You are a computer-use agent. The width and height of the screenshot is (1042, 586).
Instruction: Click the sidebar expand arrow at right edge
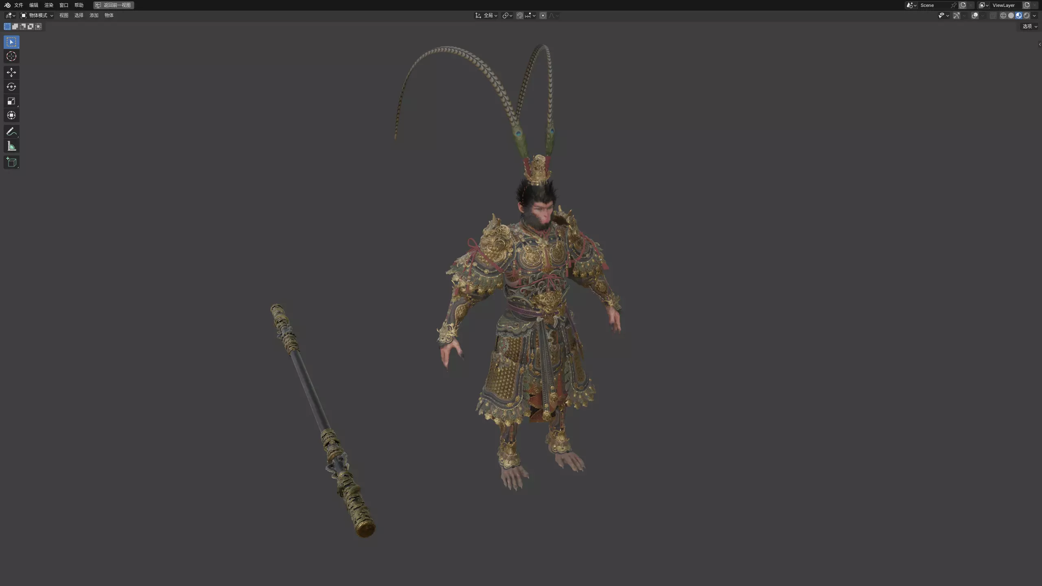point(1040,45)
